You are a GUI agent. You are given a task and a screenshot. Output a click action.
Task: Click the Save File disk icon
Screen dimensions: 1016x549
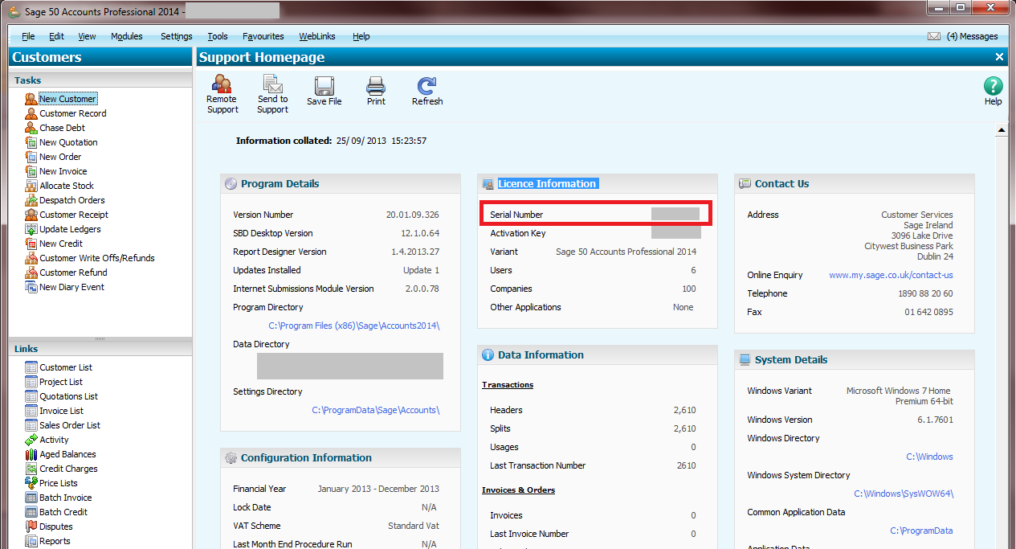(x=324, y=85)
